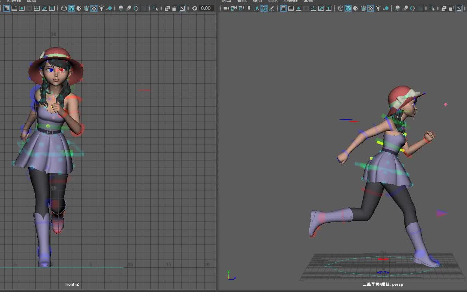467x292 pixels.
Task: Enable use default material in persp view
Action: (356, 8)
